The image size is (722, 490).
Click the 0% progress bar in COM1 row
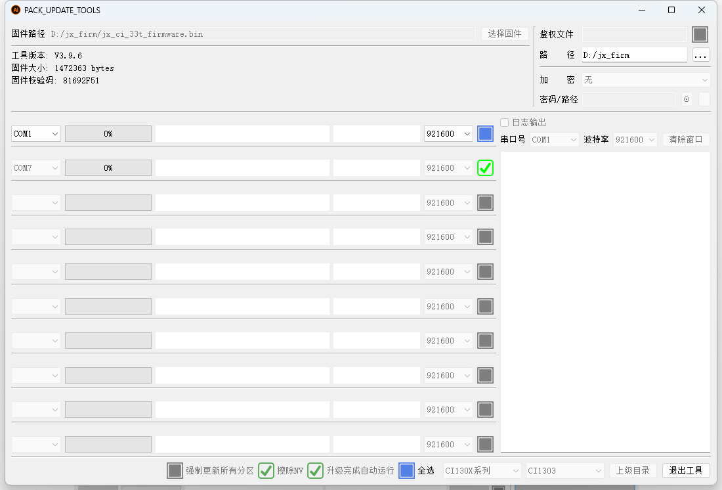[x=108, y=134]
